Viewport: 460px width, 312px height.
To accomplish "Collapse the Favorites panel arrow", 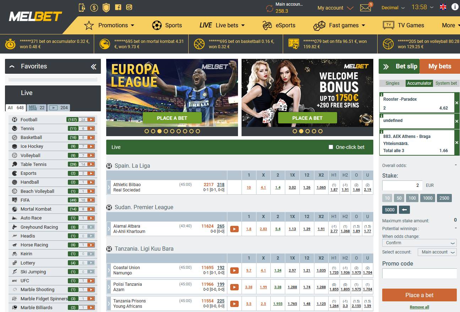I will pos(12,66).
